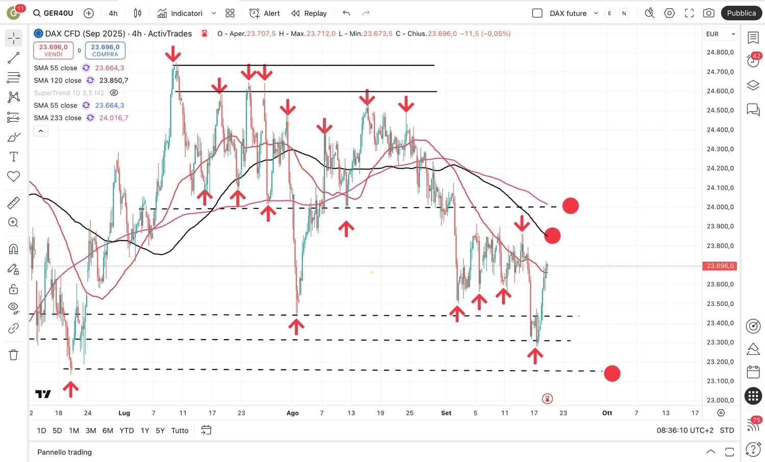Click the mountain-shaped icon in right sidebar
Image resolution: width=765 pixels, height=462 pixels.
click(753, 349)
